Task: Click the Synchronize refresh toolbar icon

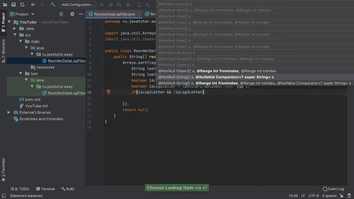Action: [22, 4]
